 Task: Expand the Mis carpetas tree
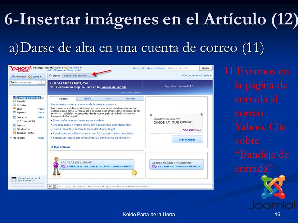(11, 138)
